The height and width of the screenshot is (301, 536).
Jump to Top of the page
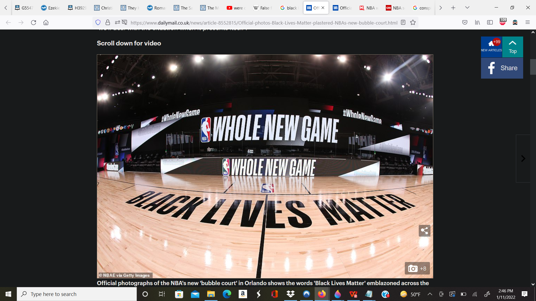tap(512, 47)
